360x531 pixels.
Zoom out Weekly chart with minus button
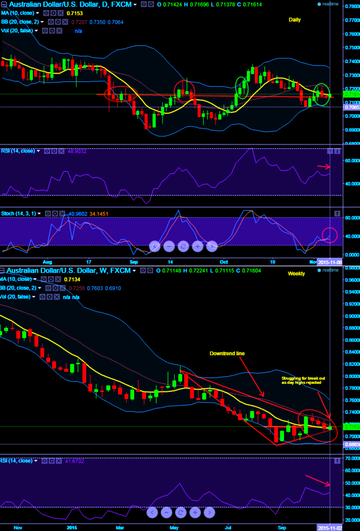tap(167, 512)
